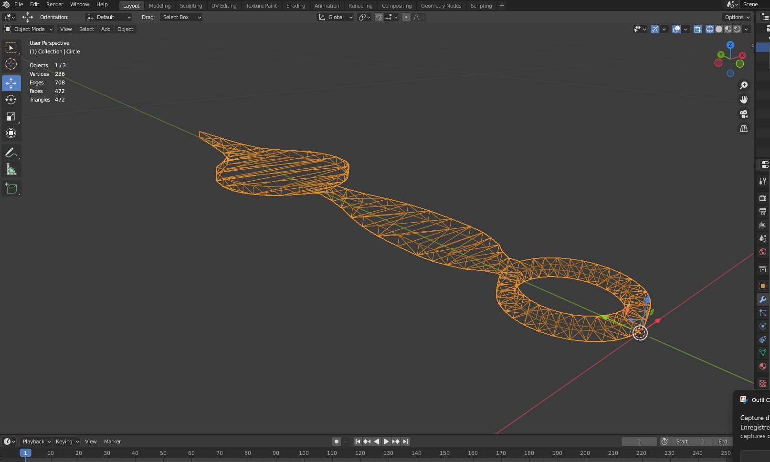Screen dimensions: 770x462
Task: Open the viewport Add menu
Action: [106, 29]
